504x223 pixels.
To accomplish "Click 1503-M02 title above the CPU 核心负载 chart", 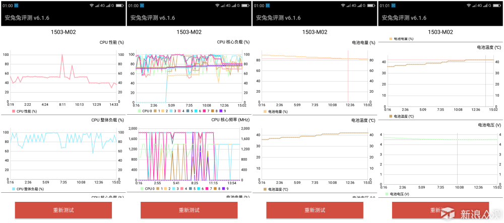I will [x=189, y=32].
